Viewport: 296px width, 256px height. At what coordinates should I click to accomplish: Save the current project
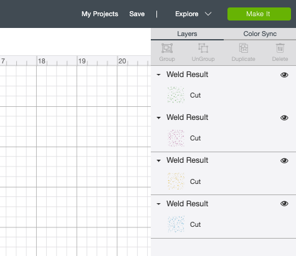[137, 14]
